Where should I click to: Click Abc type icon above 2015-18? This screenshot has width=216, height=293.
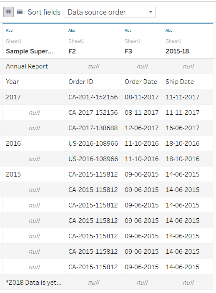169,30
